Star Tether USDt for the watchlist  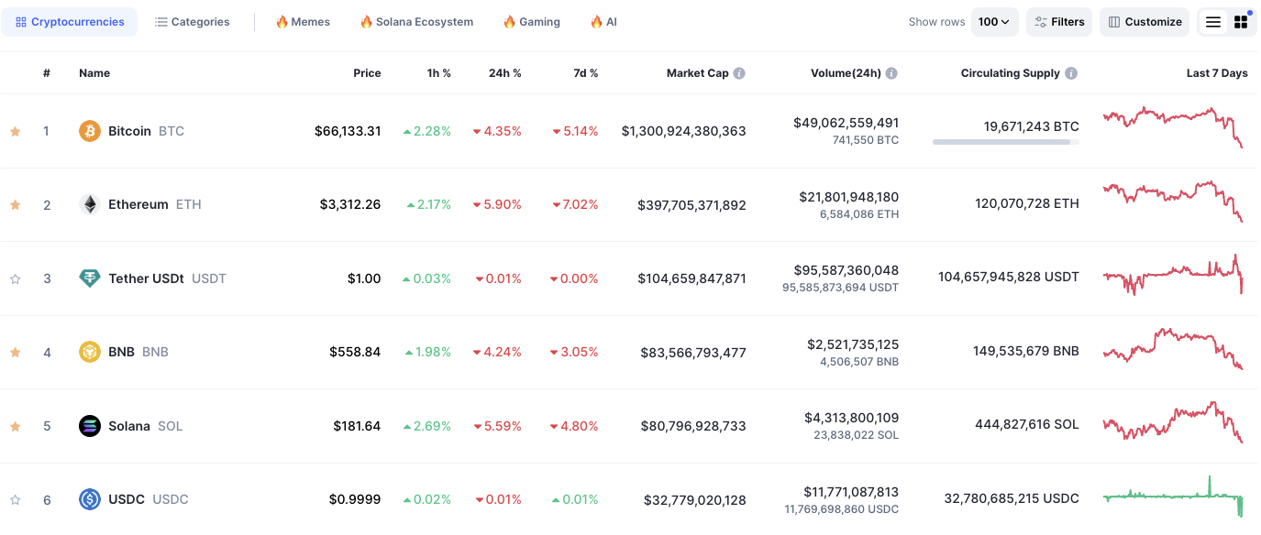point(15,278)
